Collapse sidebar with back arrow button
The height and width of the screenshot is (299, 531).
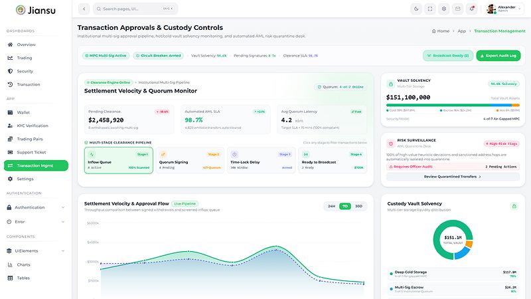pos(84,9)
